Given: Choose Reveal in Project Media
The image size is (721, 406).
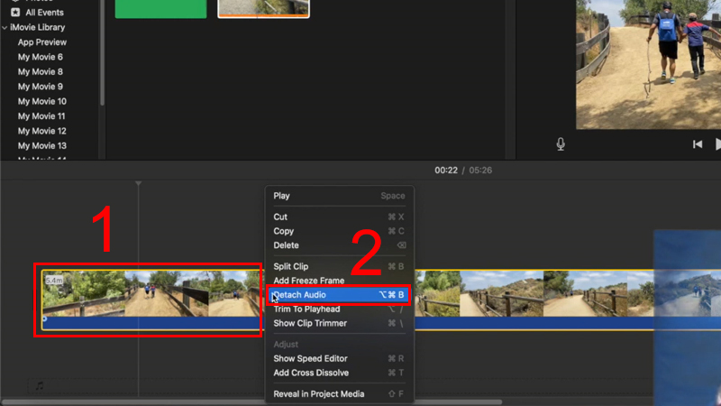Looking at the screenshot, I should click(340, 394).
